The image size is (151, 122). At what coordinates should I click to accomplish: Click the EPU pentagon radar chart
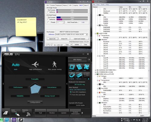point(35,88)
